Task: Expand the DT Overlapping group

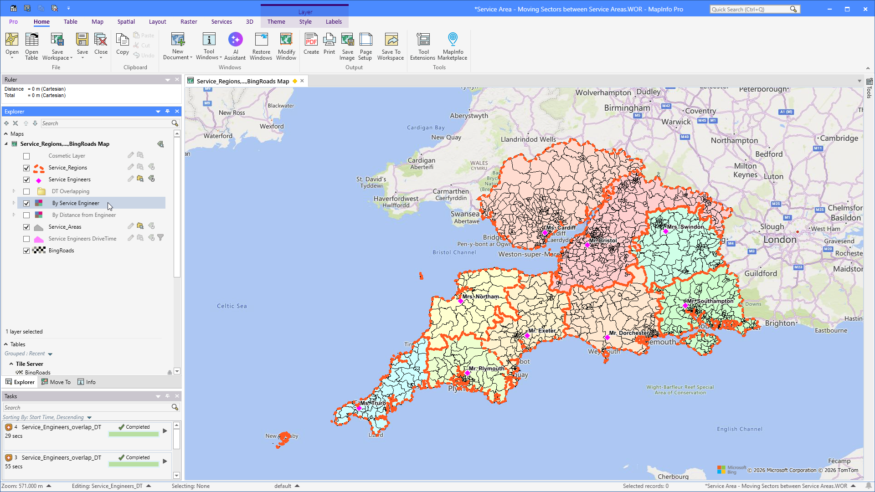Action: click(x=14, y=191)
